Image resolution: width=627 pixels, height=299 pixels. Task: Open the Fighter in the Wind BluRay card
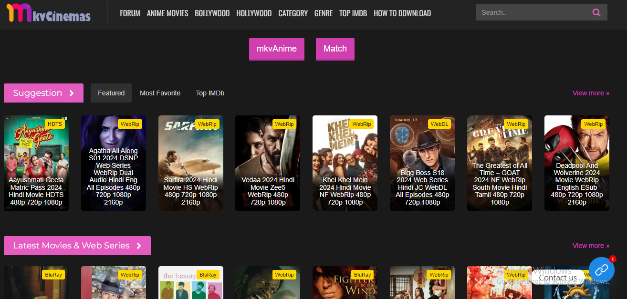pyautogui.click(x=345, y=283)
